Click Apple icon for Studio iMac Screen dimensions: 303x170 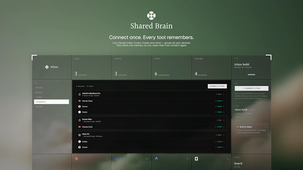tap(79, 120)
